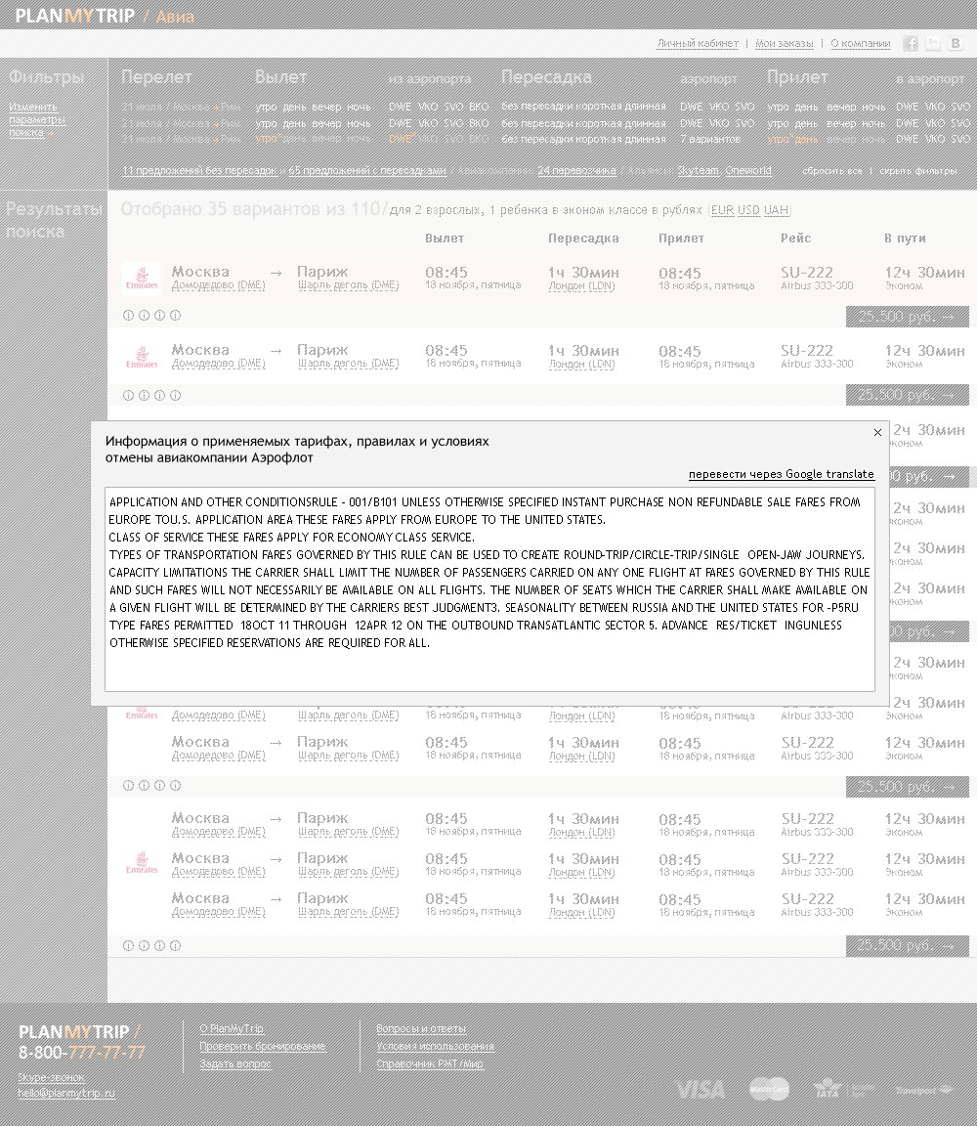Screen dimensions: 977x1126
Task: Click the PLANMYTRIP logo in the header
Action: click(x=74, y=16)
